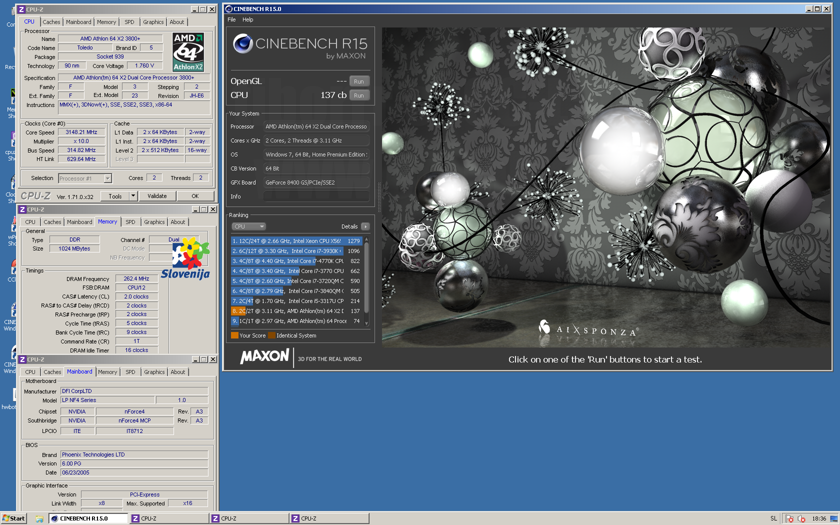Select ranking row 8 AMD Athlon 64 X2
Image resolution: width=840 pixels, height=525 pixels.
[296, 311]
